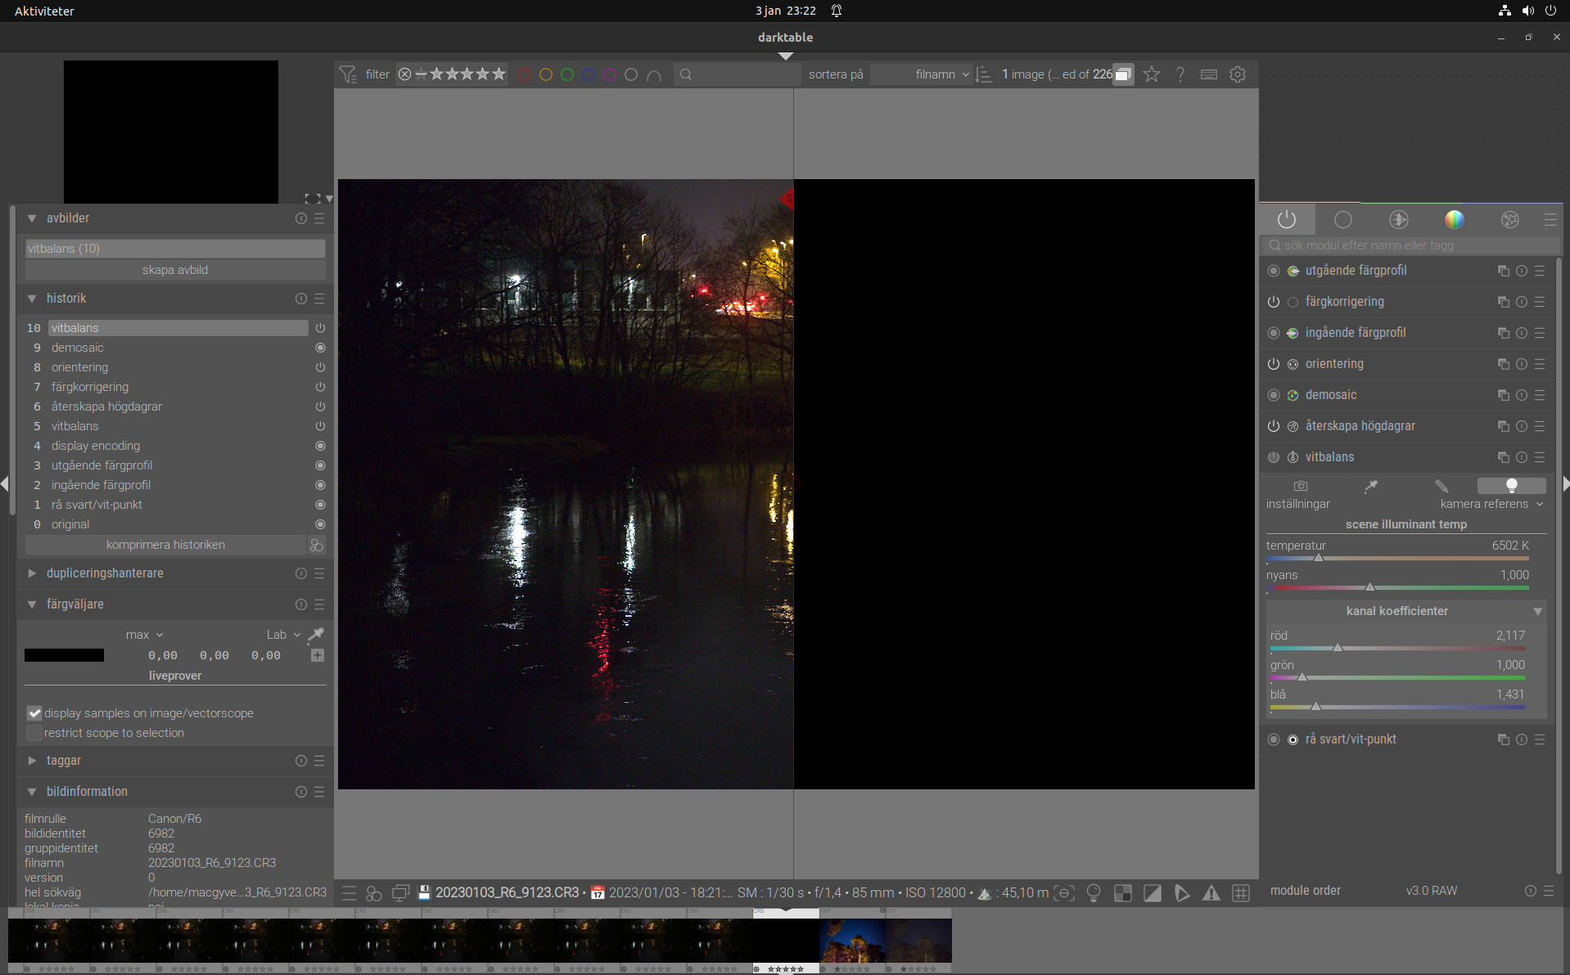Collapse the kanal koefficienter section
Viewport: 1570px width, 975px height.
tap(1537, 611)
